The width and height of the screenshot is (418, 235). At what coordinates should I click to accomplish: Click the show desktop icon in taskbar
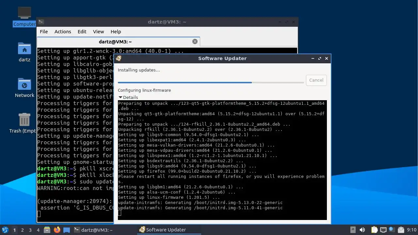click(x=67, y=230)
